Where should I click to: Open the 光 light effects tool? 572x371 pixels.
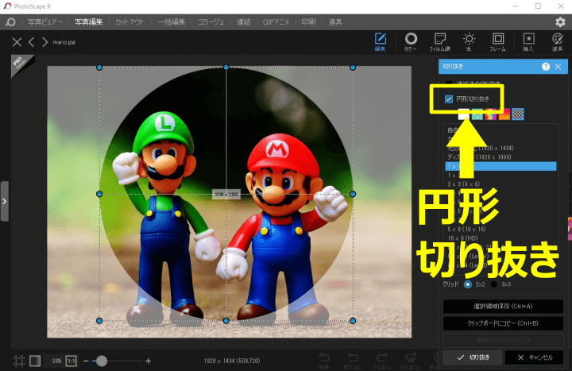pos(469,41)
